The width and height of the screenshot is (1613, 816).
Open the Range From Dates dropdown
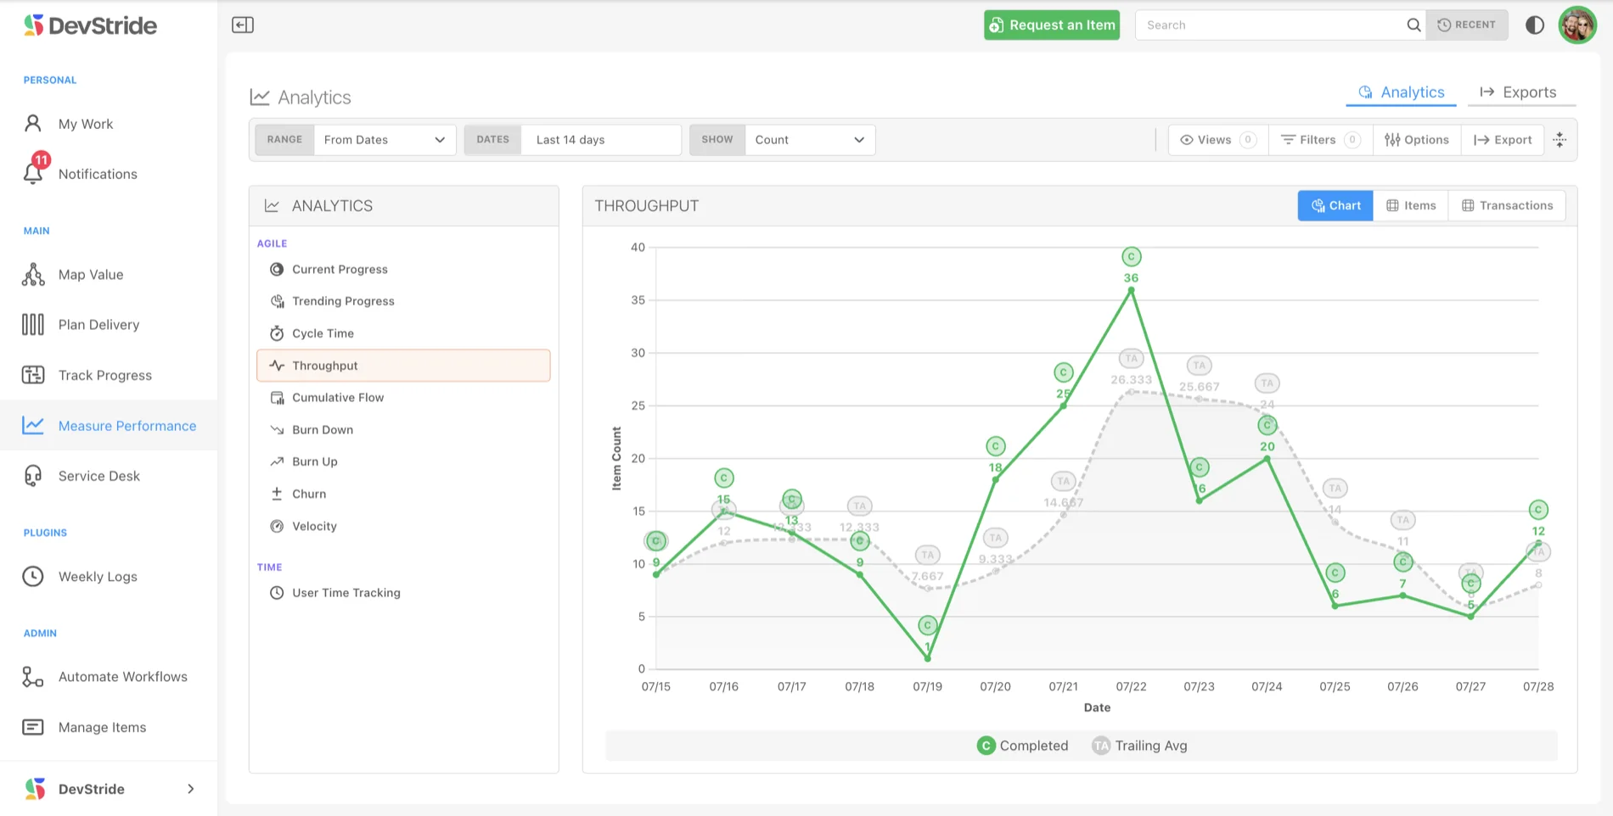coord(385,140)
